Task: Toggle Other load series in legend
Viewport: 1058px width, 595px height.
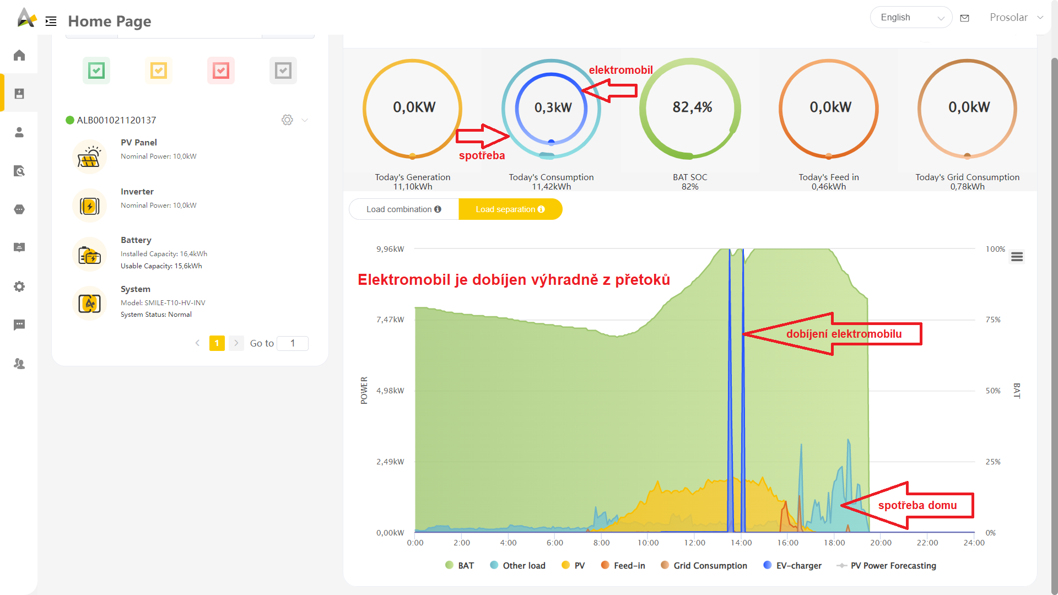Action: click(517, 566)
